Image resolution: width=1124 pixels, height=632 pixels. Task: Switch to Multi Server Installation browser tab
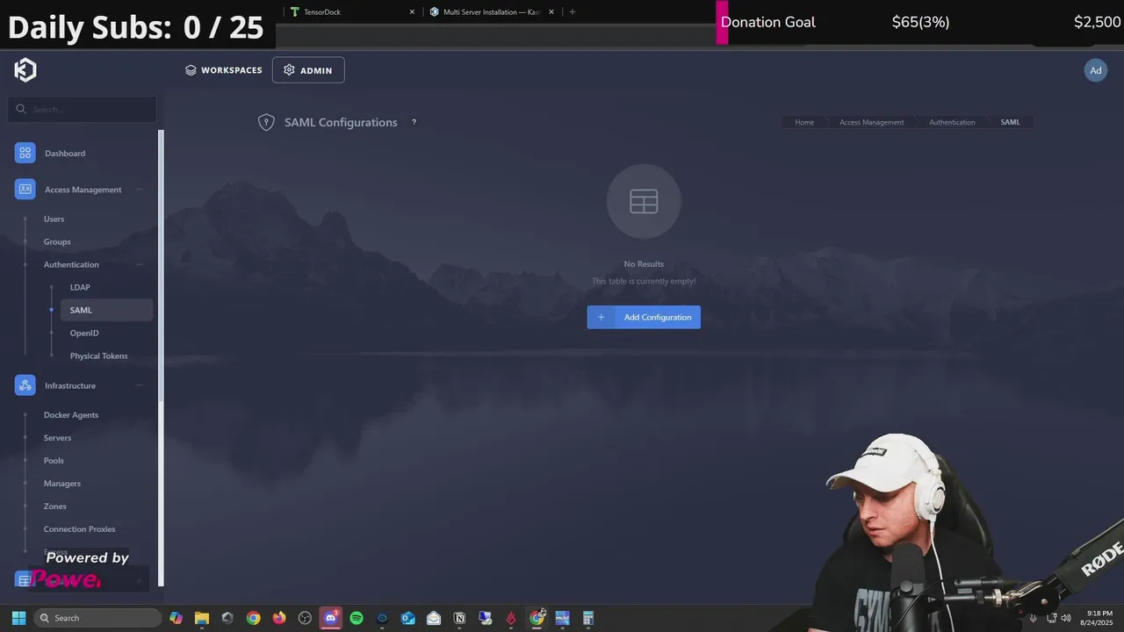(490, 12)
